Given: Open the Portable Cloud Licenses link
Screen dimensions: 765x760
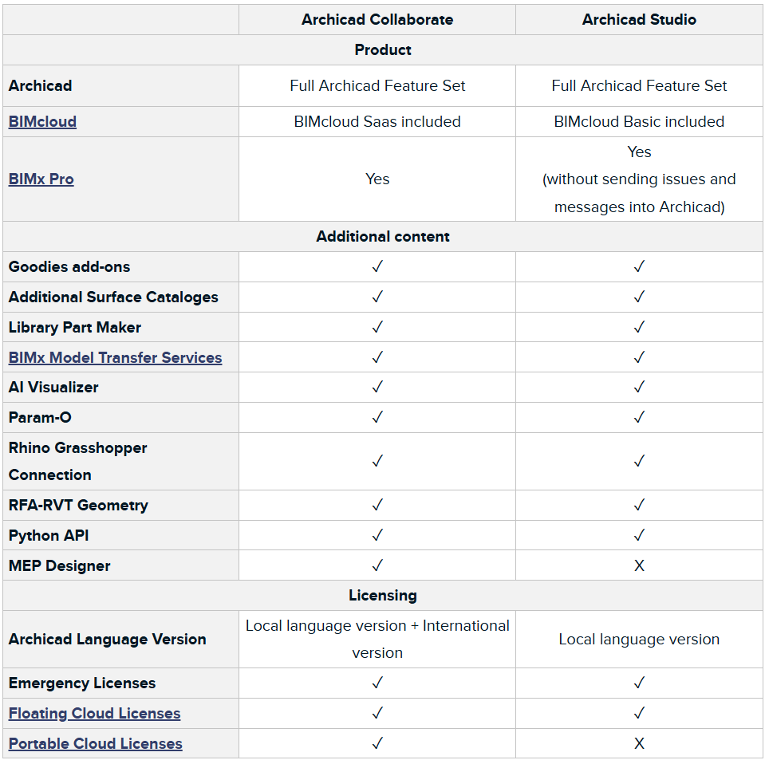Looking at the screenshot, I should (96, 744).
